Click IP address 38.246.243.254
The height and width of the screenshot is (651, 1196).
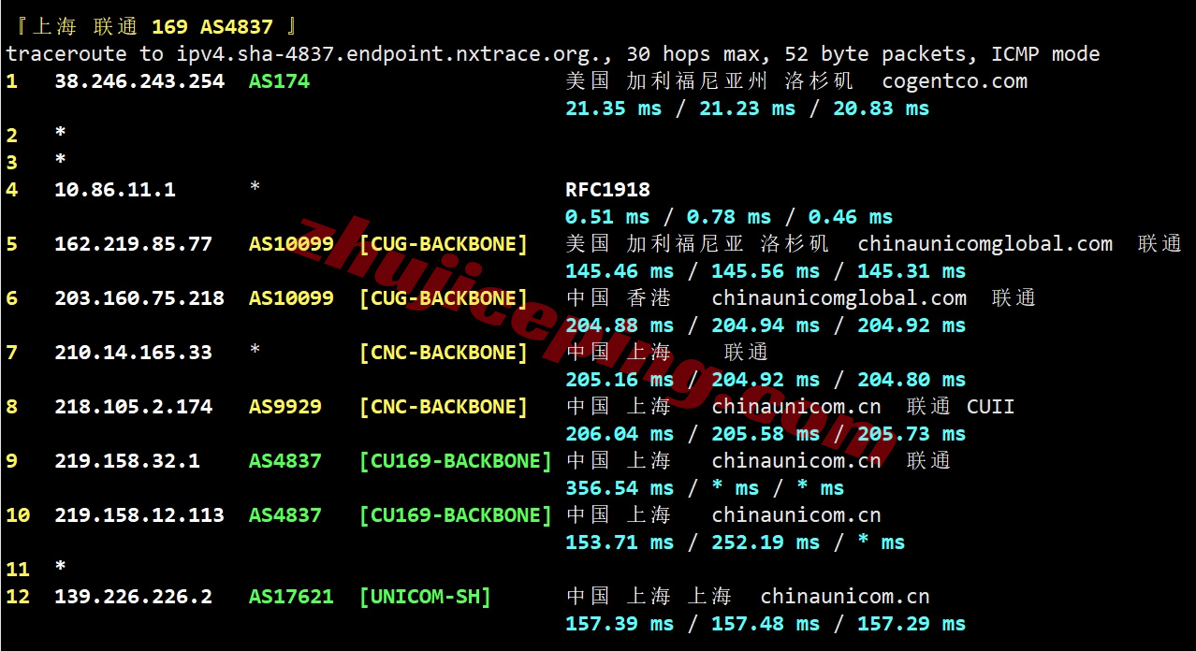[139, 81]
